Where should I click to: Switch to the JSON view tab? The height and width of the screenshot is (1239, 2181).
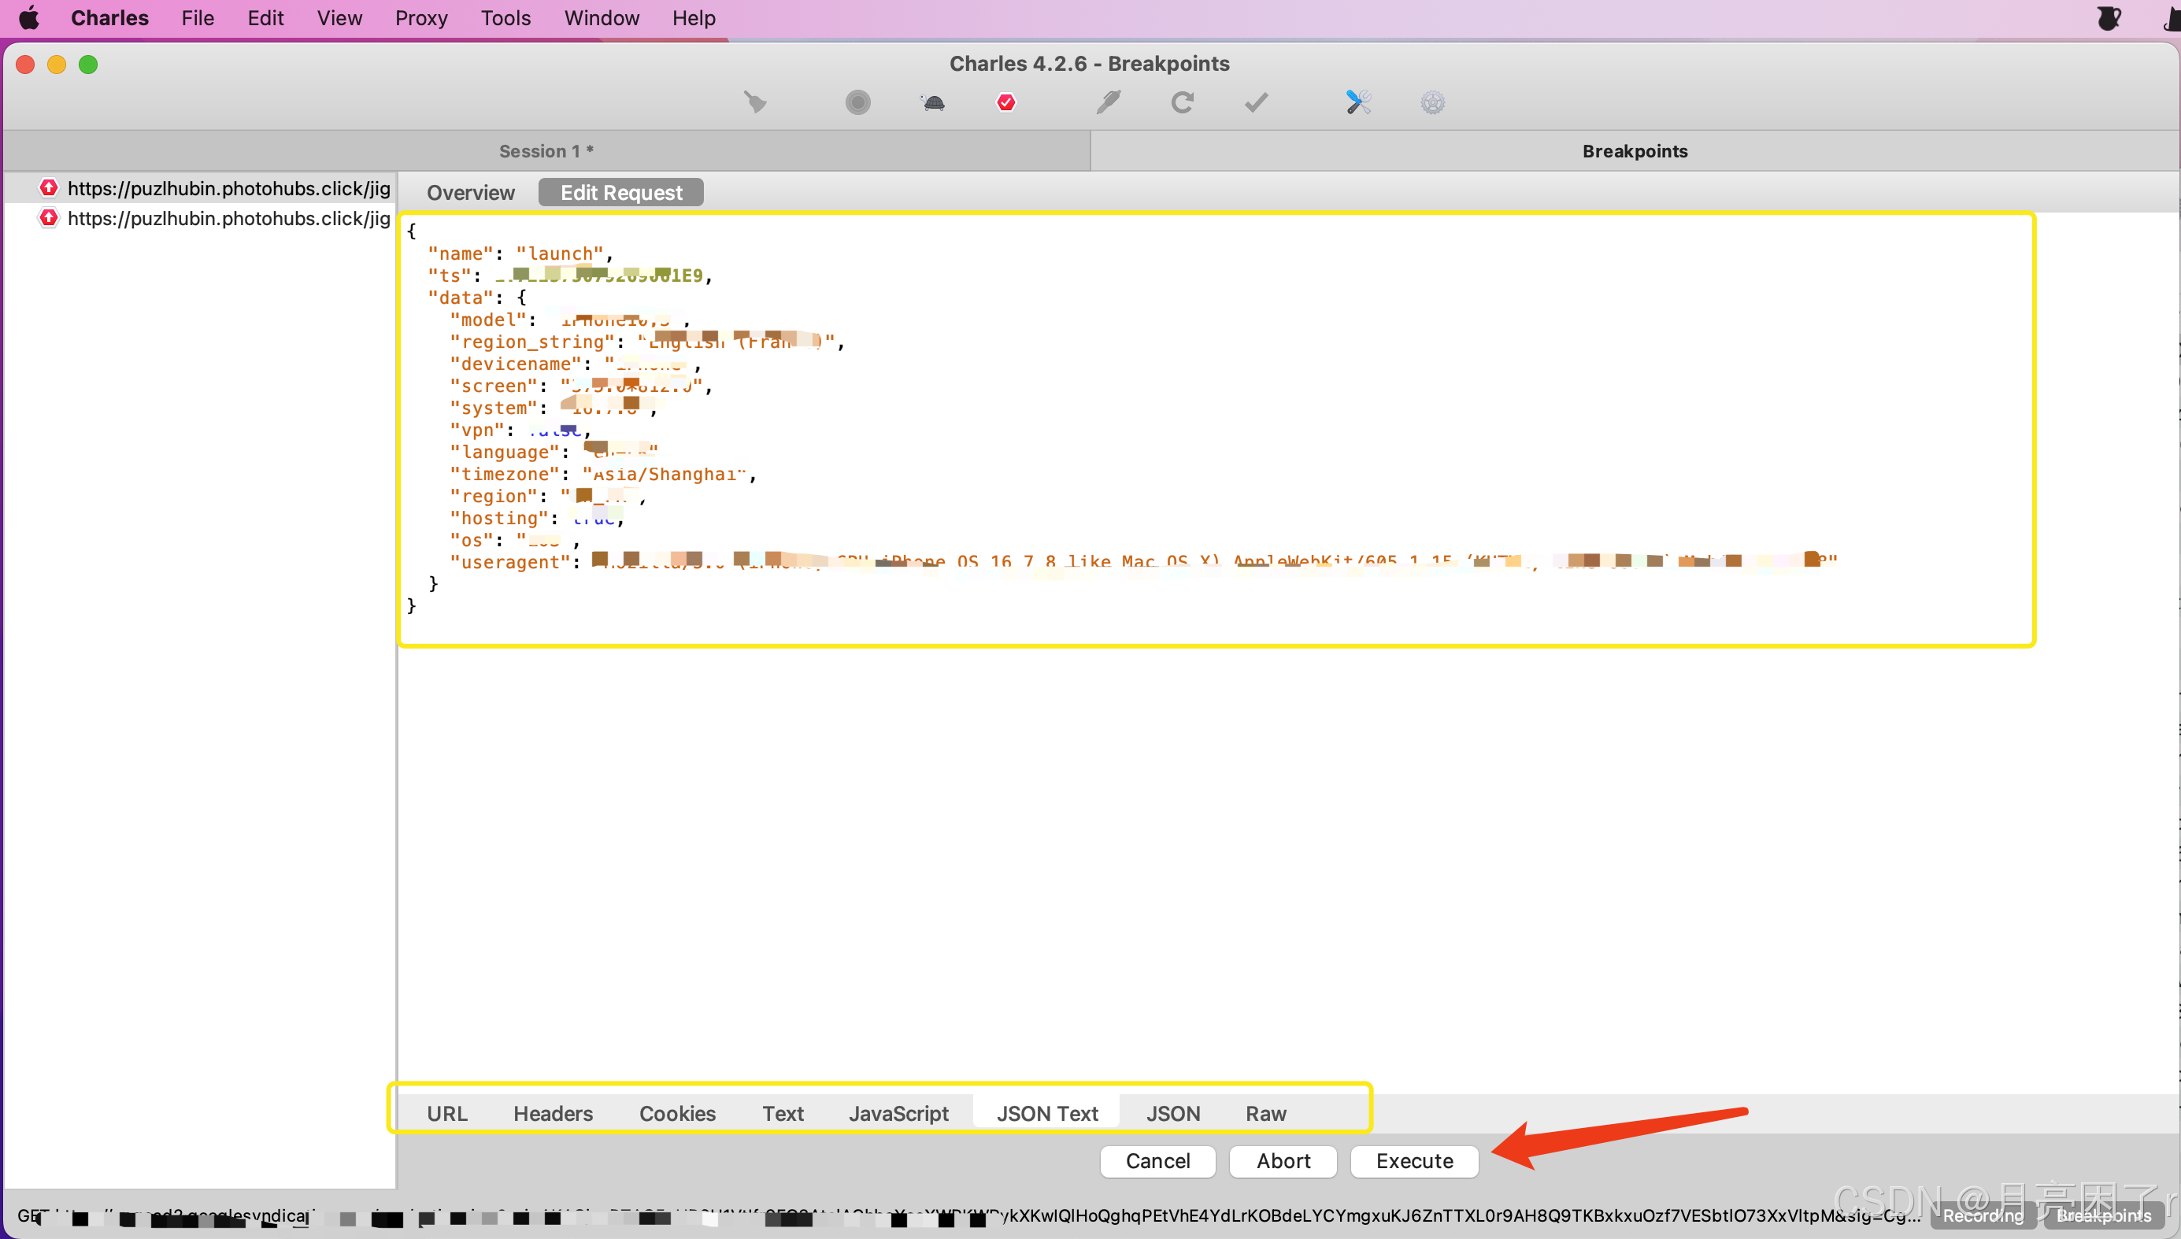click(1172, 1113)
